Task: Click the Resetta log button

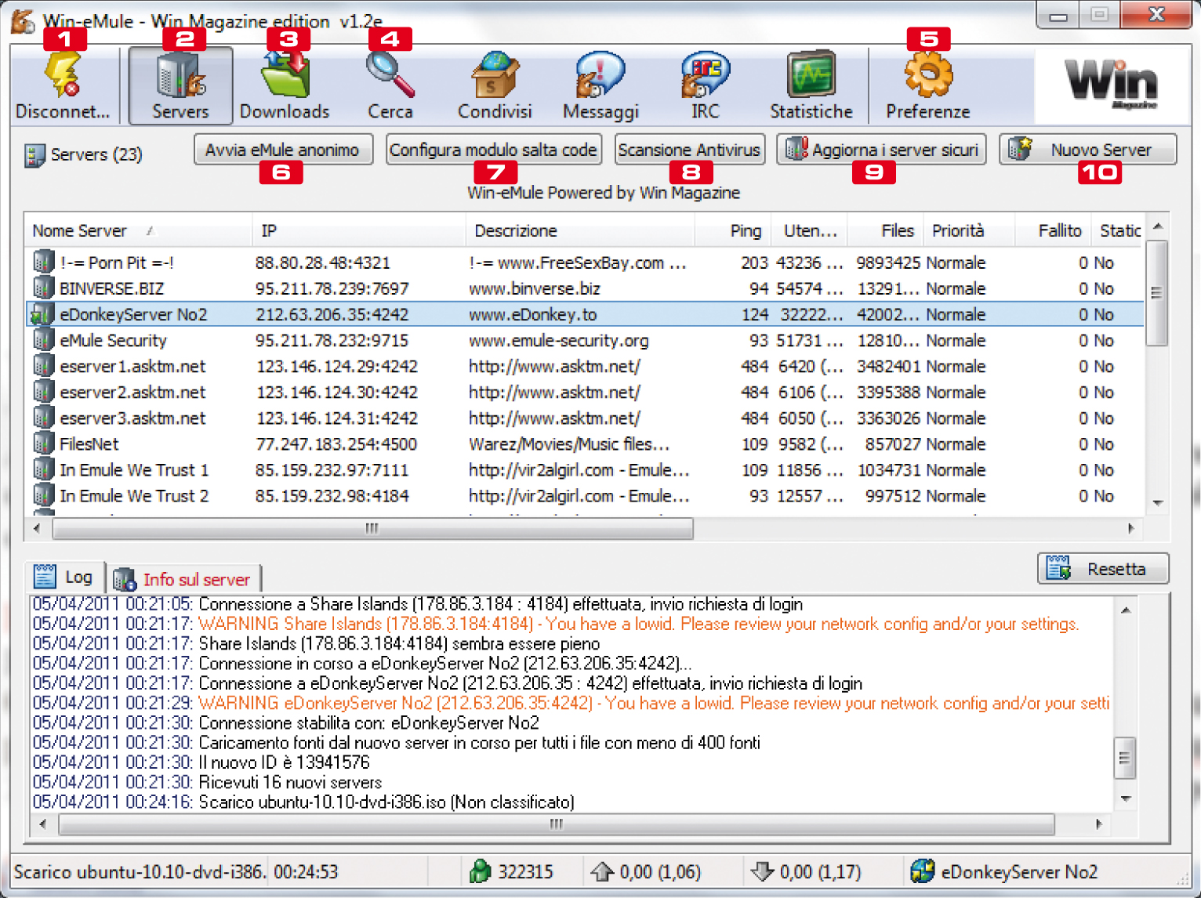Action: point(1103,569)
